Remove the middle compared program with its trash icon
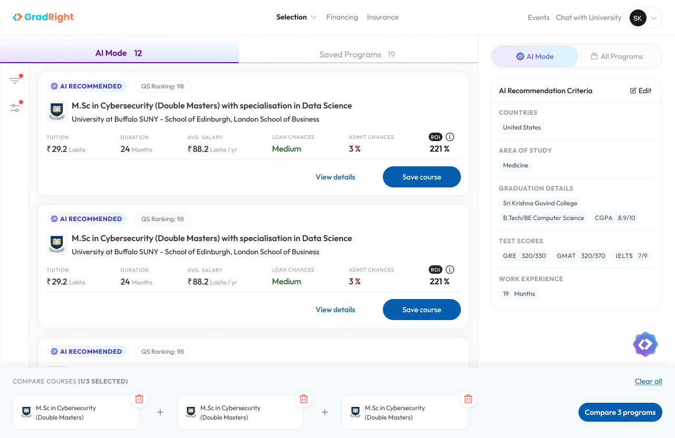Image resolution: width=675 pixels, height=438 pixels. coord(304,399)
